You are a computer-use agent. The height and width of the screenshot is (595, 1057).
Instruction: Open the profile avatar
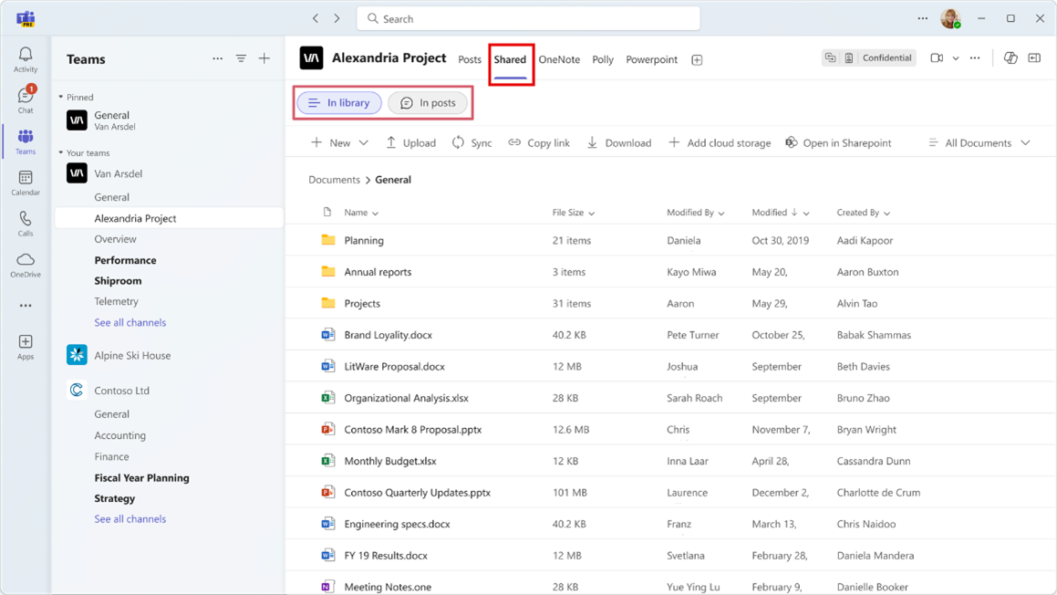(950, 19)
